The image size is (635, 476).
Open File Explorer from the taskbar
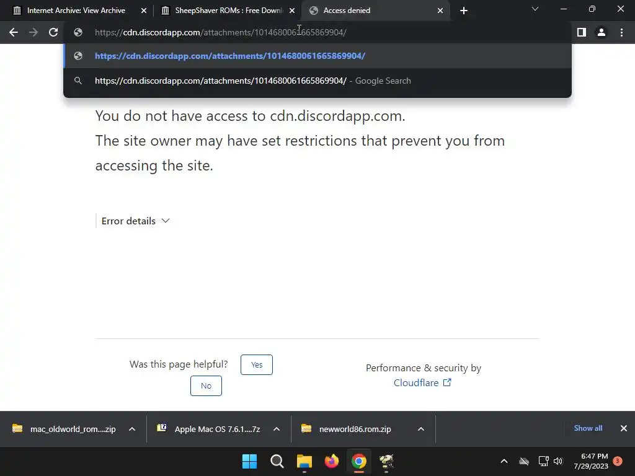[304, 461]
